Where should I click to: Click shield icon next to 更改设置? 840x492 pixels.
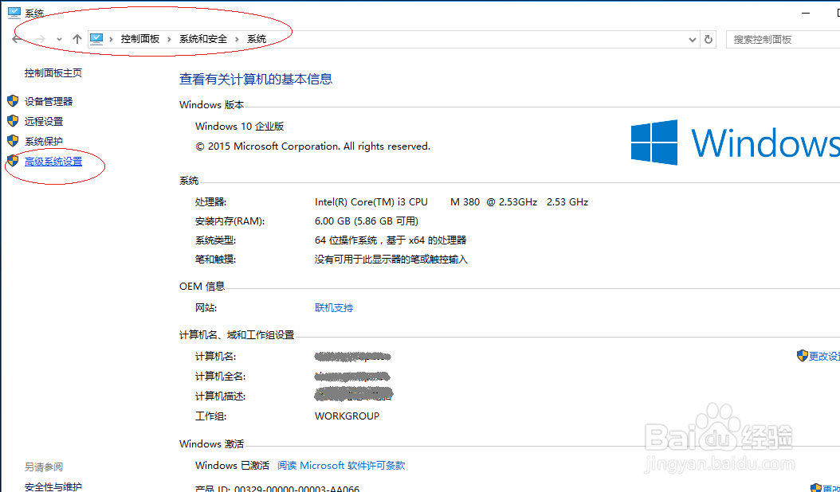pyautogui.click(x=802, y=356)
